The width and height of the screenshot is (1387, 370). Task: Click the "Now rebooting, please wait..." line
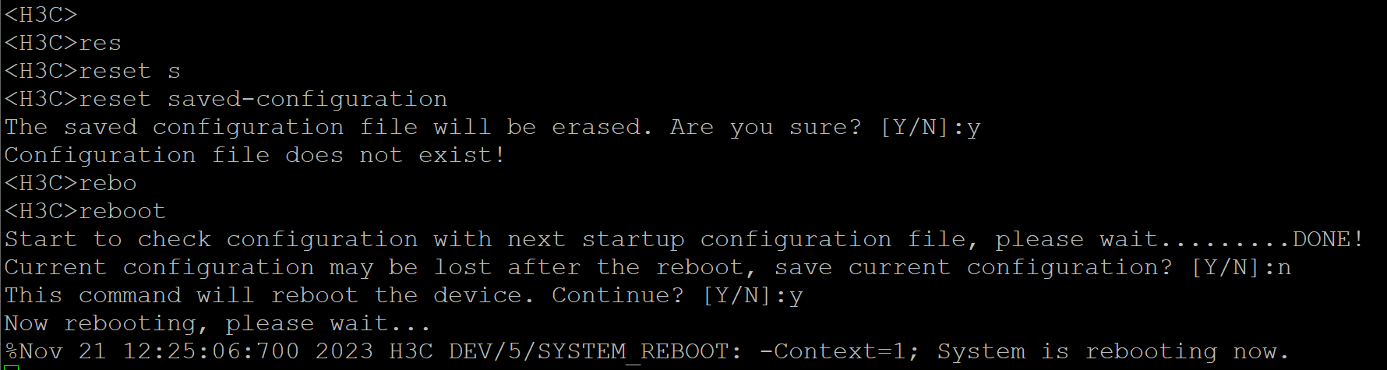pyautogui.click(x=217, y=323)
